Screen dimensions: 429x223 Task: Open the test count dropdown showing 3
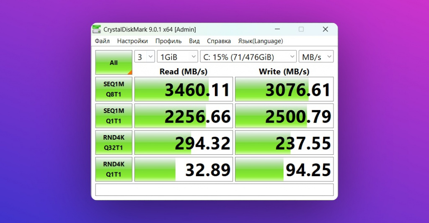(x=145, y=57)
